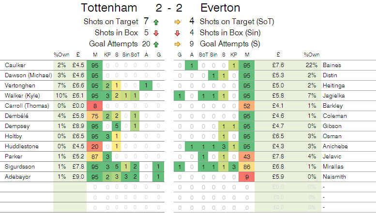Click Carroll's red minutes cell showing 8

[x=95, y=105]
